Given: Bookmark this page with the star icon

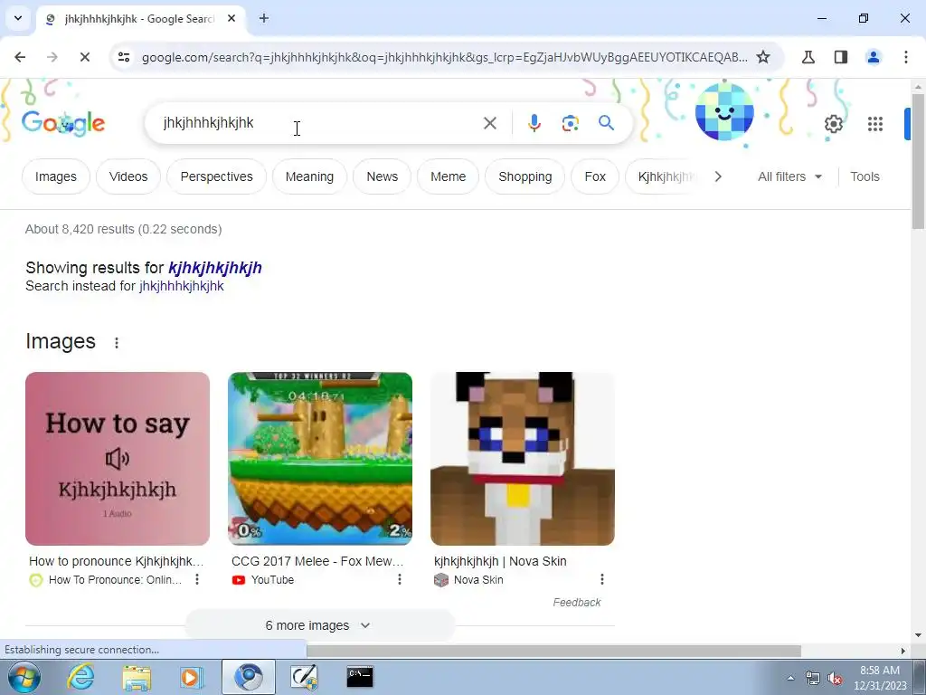Looking at the screenshot, I should pos(763,57).
